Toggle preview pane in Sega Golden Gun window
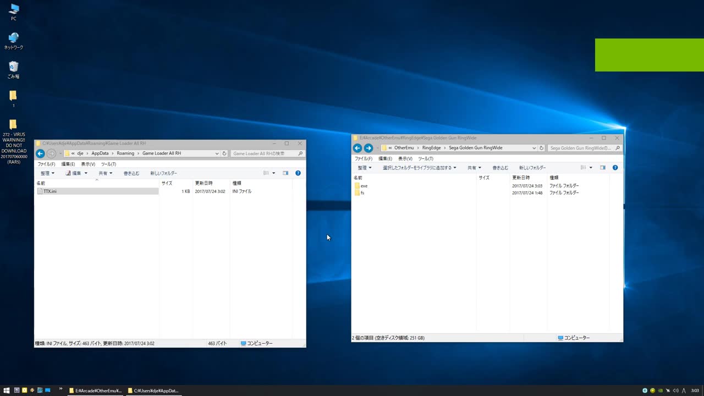 (603, 168)
